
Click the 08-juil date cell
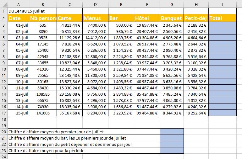point(19,69)
